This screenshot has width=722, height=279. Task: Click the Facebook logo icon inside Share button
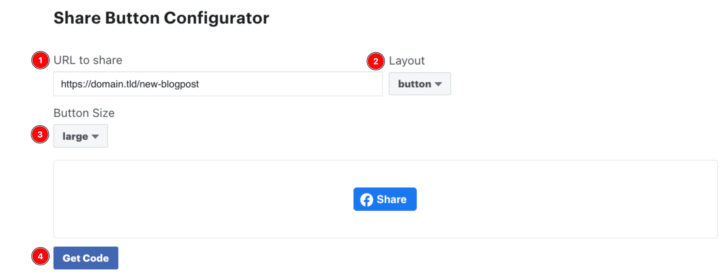[367, 199]
